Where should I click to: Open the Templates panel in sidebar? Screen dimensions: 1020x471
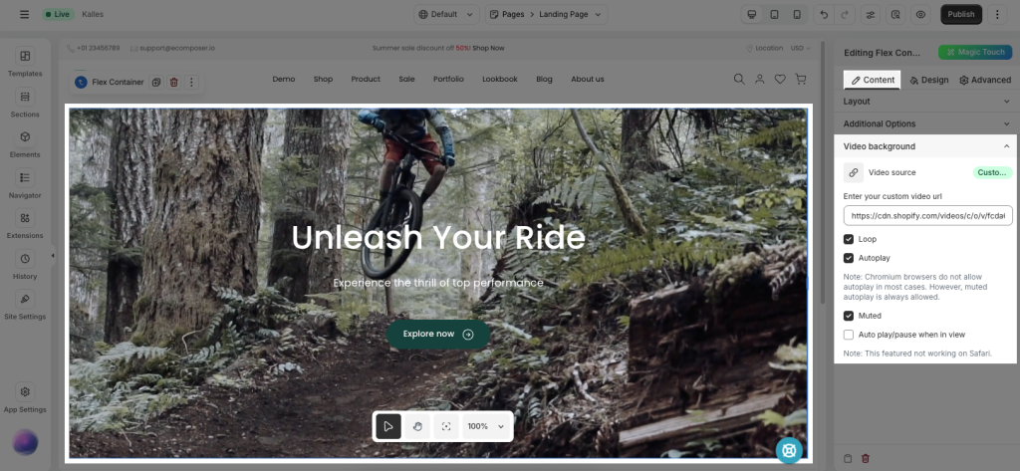(25, 63)
